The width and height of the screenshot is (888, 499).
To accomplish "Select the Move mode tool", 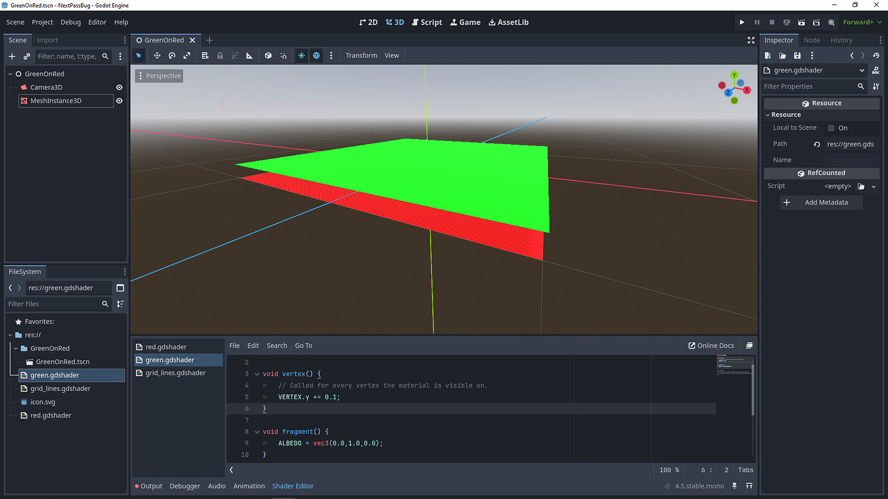I will [156, 55].
